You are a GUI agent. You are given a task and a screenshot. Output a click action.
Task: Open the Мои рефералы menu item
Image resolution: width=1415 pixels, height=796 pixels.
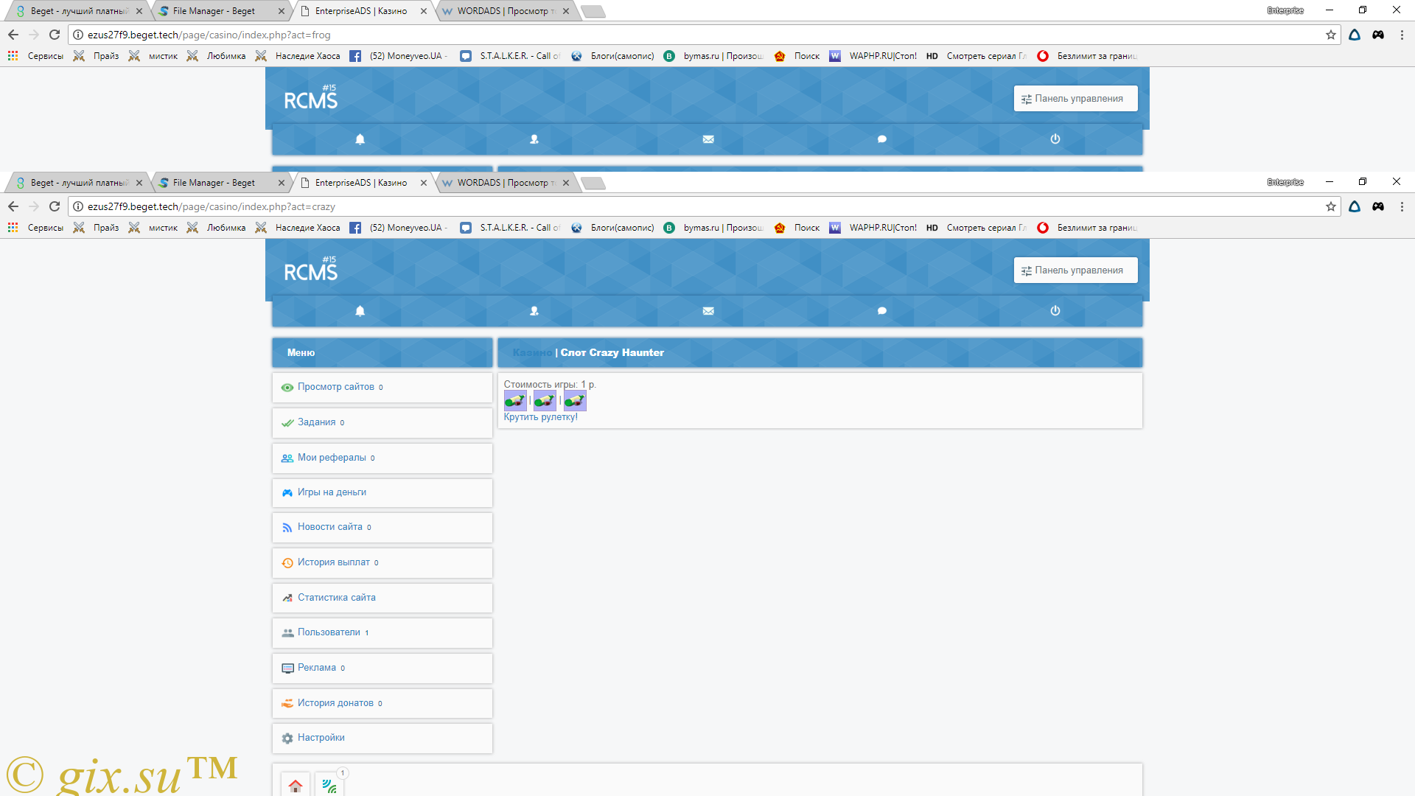click(x=382, y=458)
